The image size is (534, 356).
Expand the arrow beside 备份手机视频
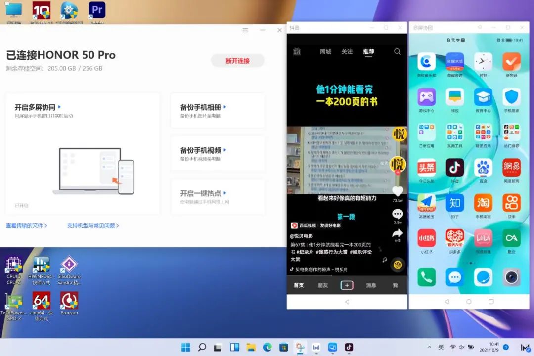click(225, 150)
